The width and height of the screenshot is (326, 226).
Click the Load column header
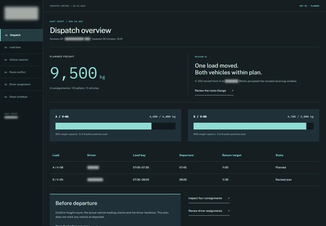click(x=56, y=155)
